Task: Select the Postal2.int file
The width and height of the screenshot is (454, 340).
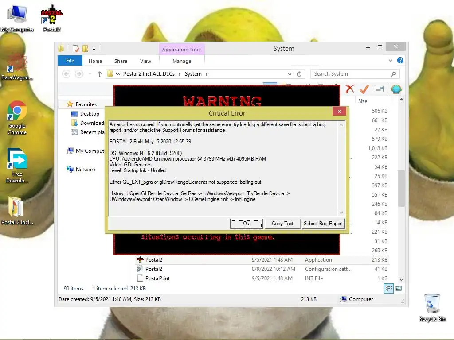Action: 262,278
